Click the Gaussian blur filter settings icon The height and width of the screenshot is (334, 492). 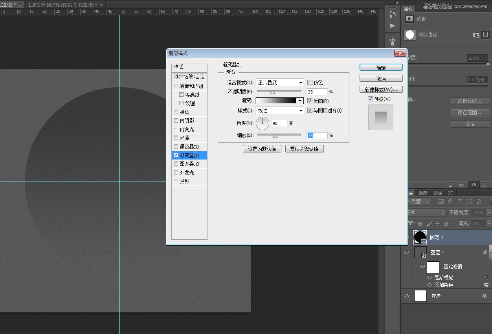point(486,277)
